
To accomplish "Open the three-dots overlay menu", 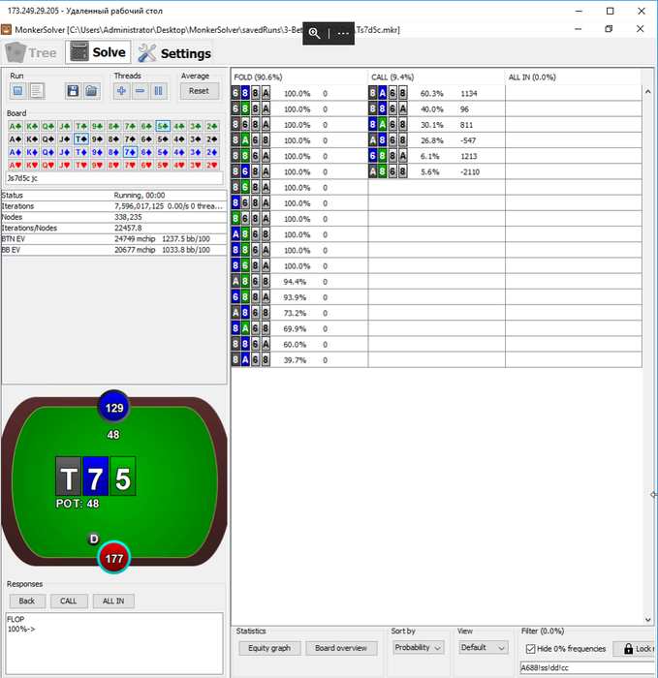I will tap(343, 33).
